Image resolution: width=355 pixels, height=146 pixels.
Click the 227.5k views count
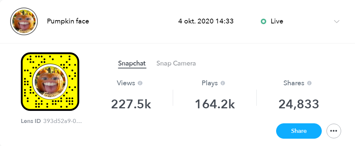coord(131,104)
